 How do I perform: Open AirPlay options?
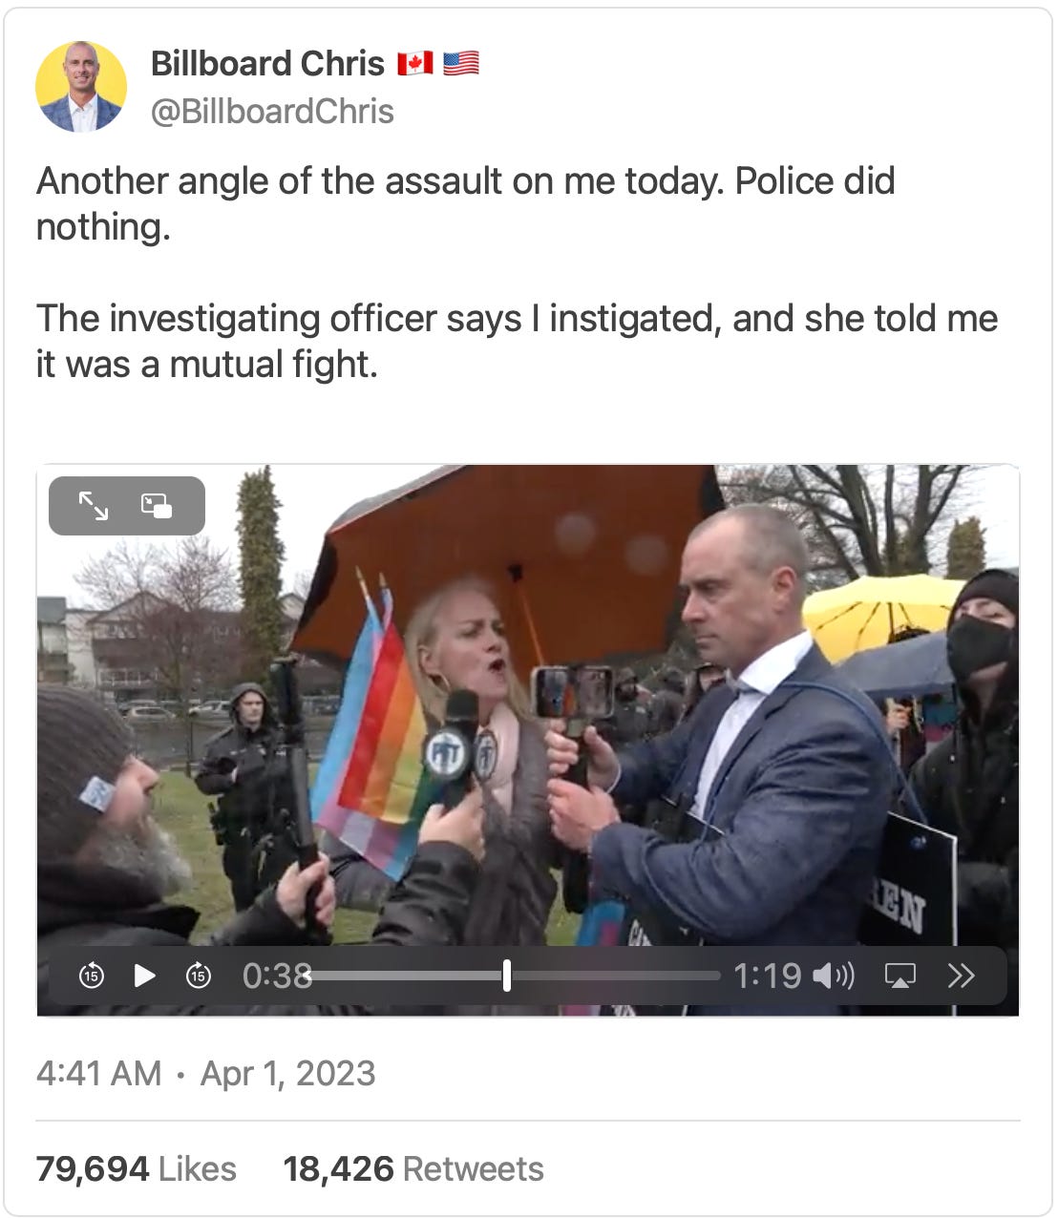[x=899, y=976]
